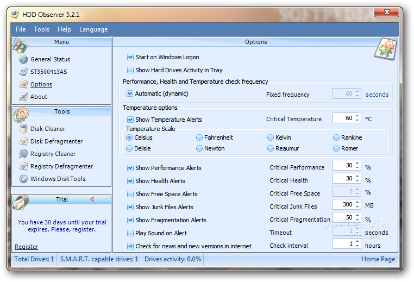Click the Trial panel tag icon
Screen dimensions: 414x282
tap(21, 203)
